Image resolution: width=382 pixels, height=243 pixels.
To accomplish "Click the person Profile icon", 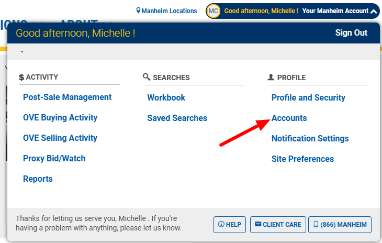I will tap(271, 78).
